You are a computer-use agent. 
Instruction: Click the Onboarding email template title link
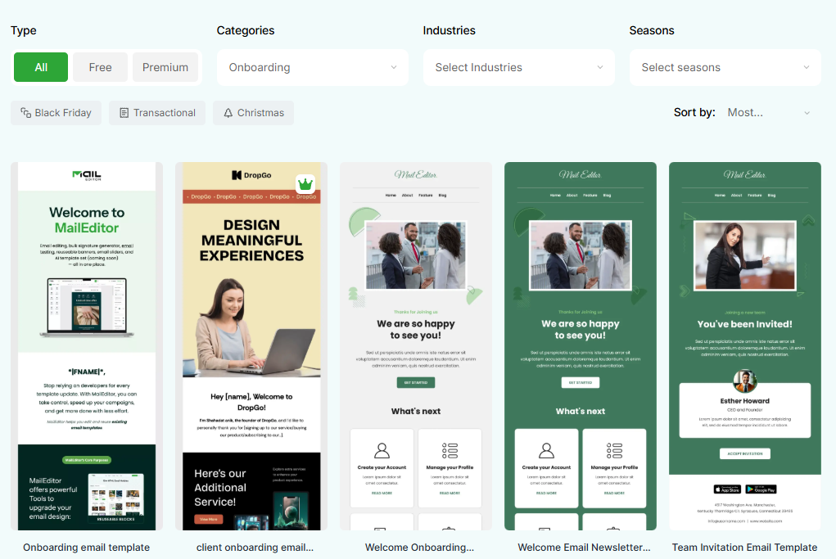[x=86, y=548]
